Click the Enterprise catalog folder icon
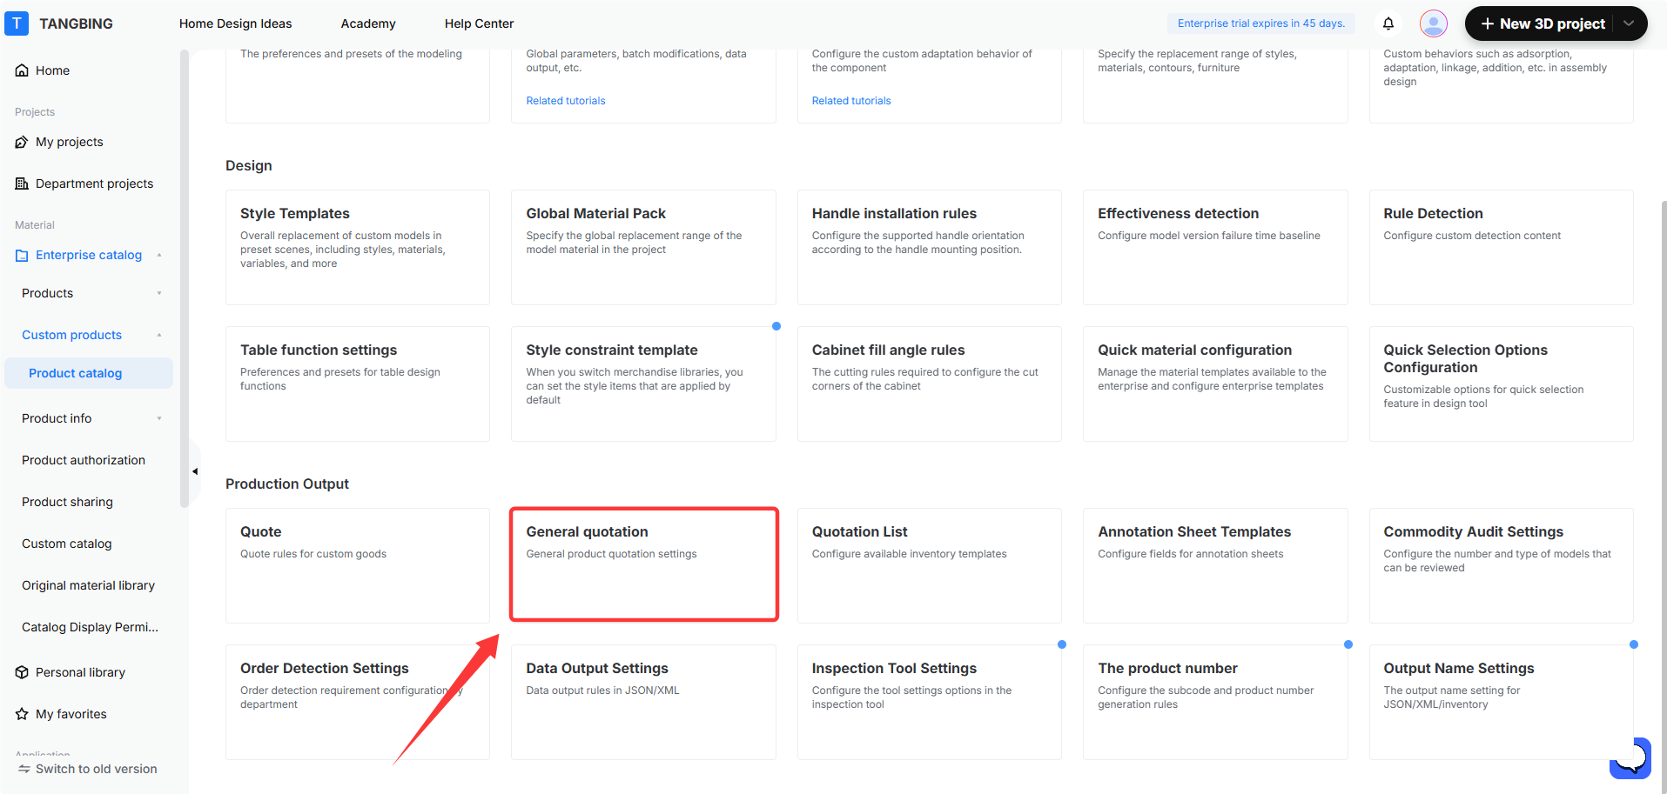This screenshot has width=1667, height=794. point(22,255)
